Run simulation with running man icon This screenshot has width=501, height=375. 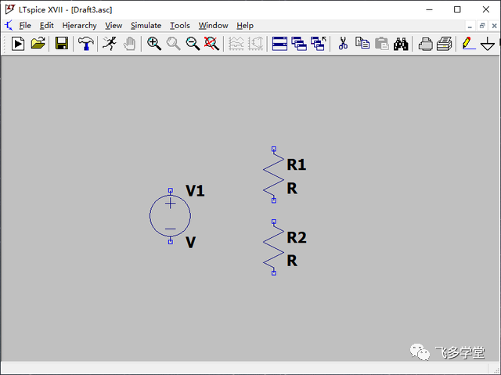110,43
